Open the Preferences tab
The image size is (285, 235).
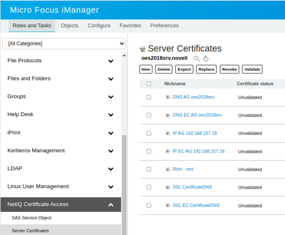tap(164, 26)
